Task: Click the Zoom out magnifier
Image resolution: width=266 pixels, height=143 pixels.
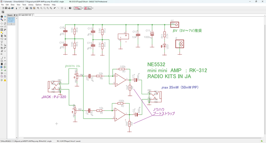Action: (x=44, y=8)
